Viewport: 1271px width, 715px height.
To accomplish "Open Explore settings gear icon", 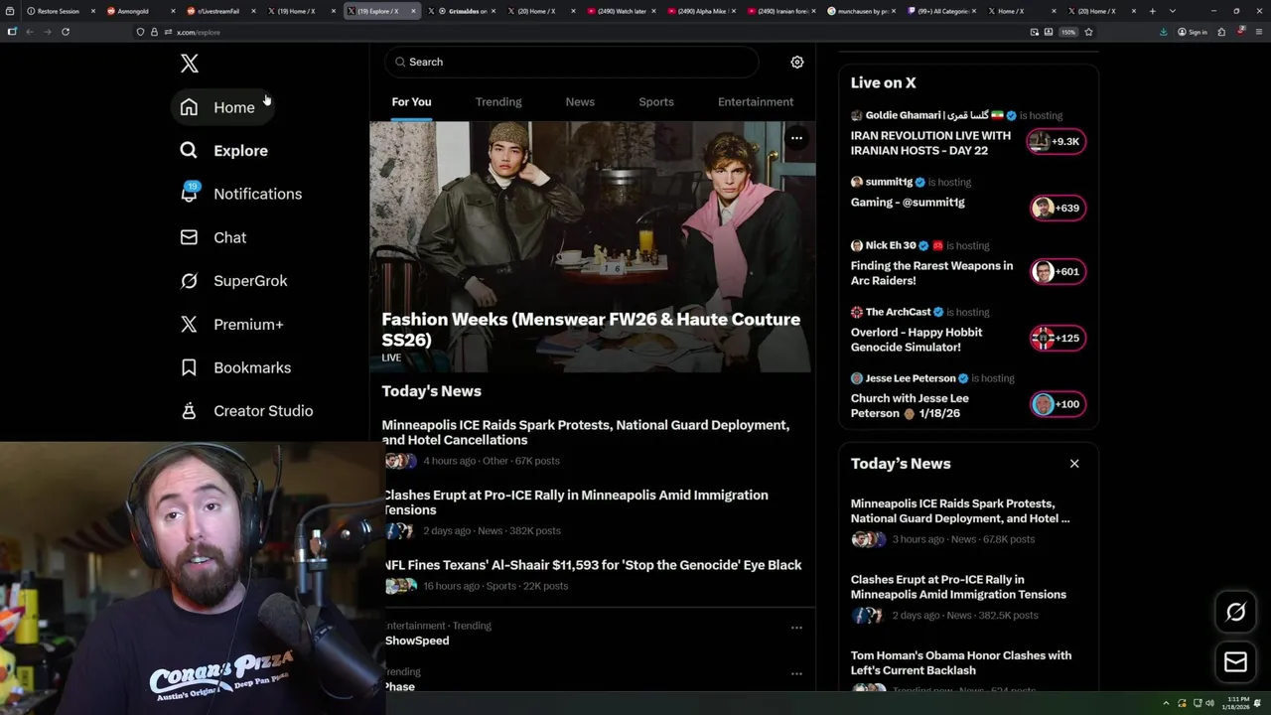I will point(796,62).
